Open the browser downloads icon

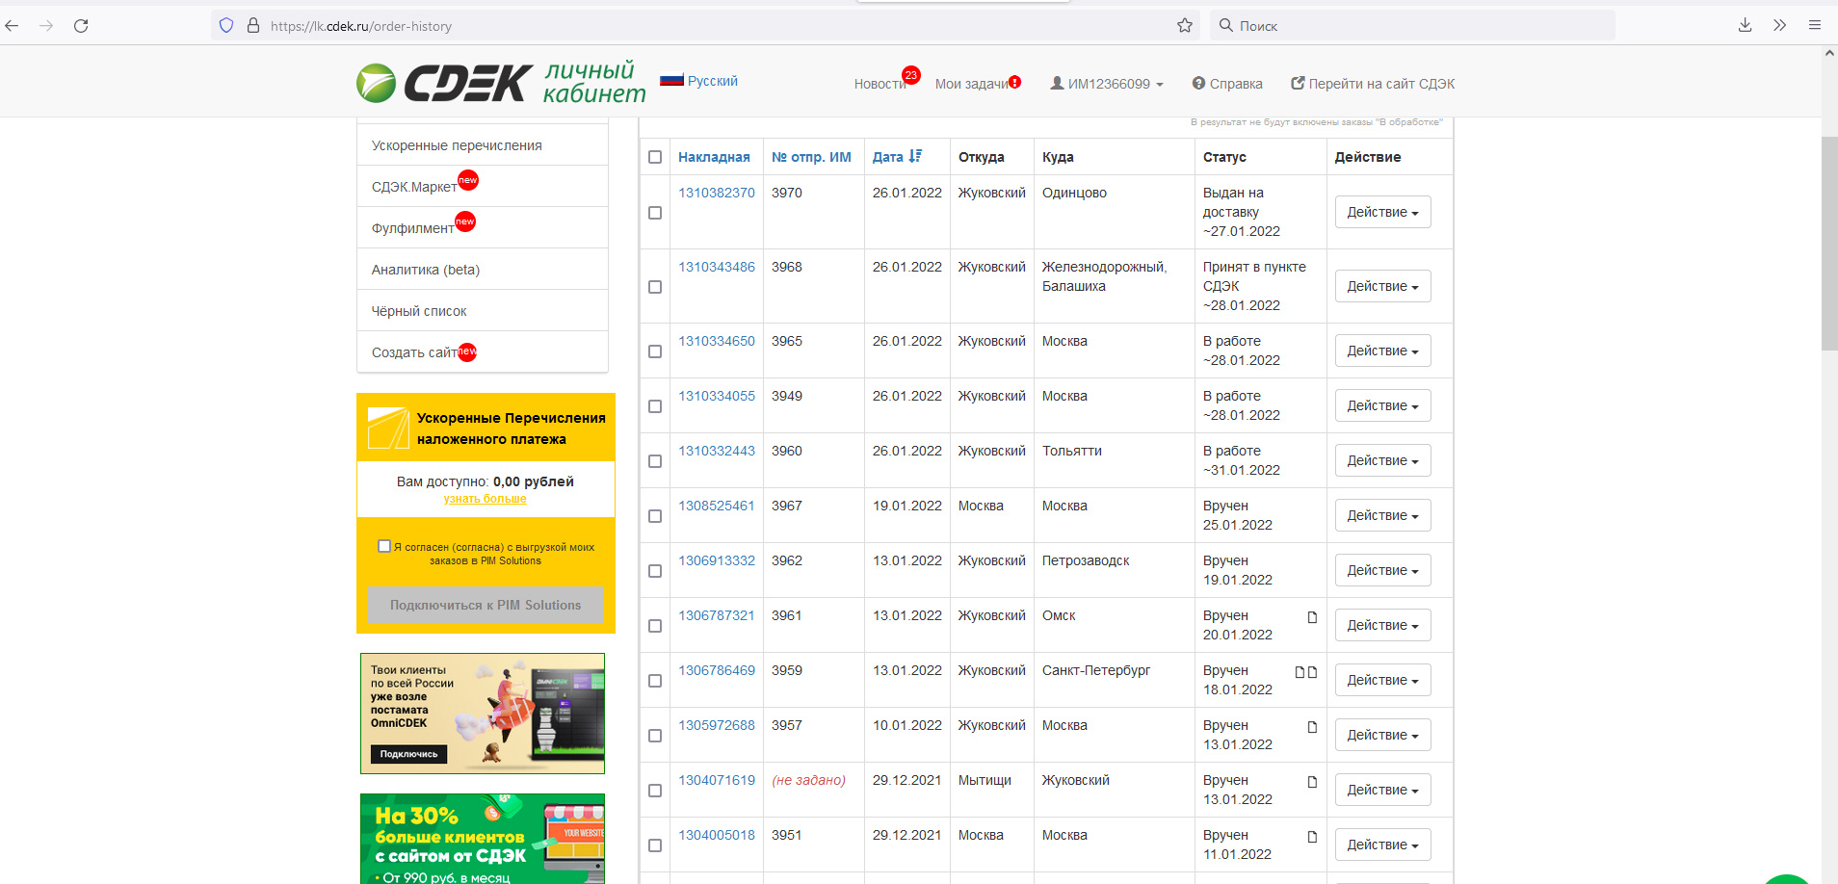point(1745,26)
